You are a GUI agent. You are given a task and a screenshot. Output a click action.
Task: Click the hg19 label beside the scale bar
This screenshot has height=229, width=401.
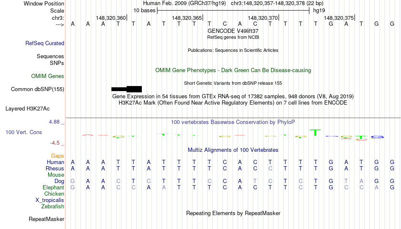tap(319, 11)
